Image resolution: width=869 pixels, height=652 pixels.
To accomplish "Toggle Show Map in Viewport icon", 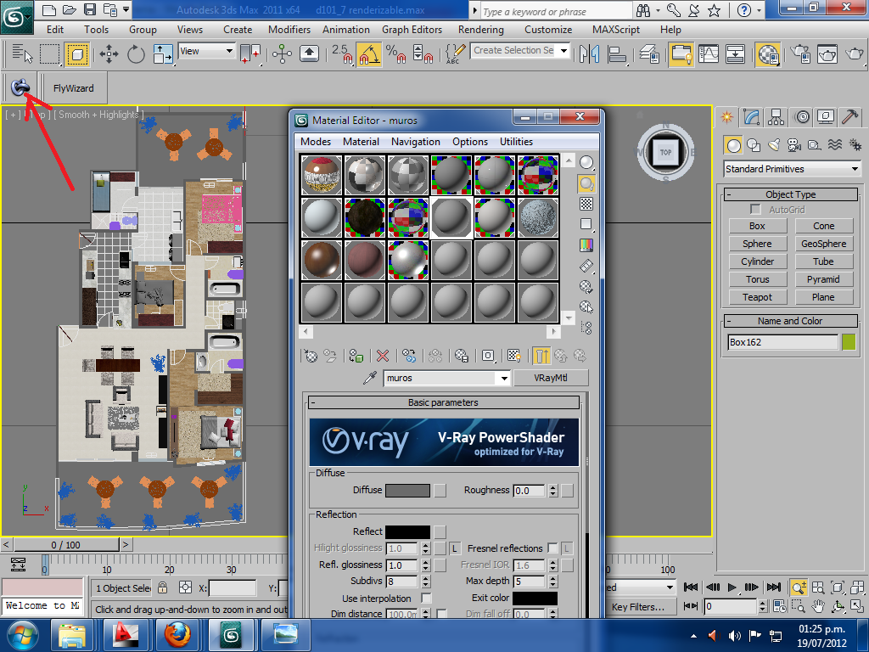I will [x=513, y=356].
